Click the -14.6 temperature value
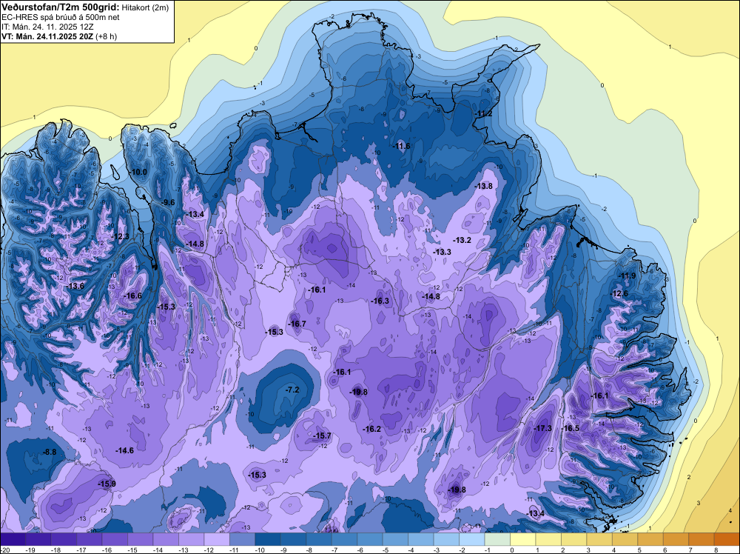The width and height of the screenshot is (740, 554). click(x=124, y=450)
